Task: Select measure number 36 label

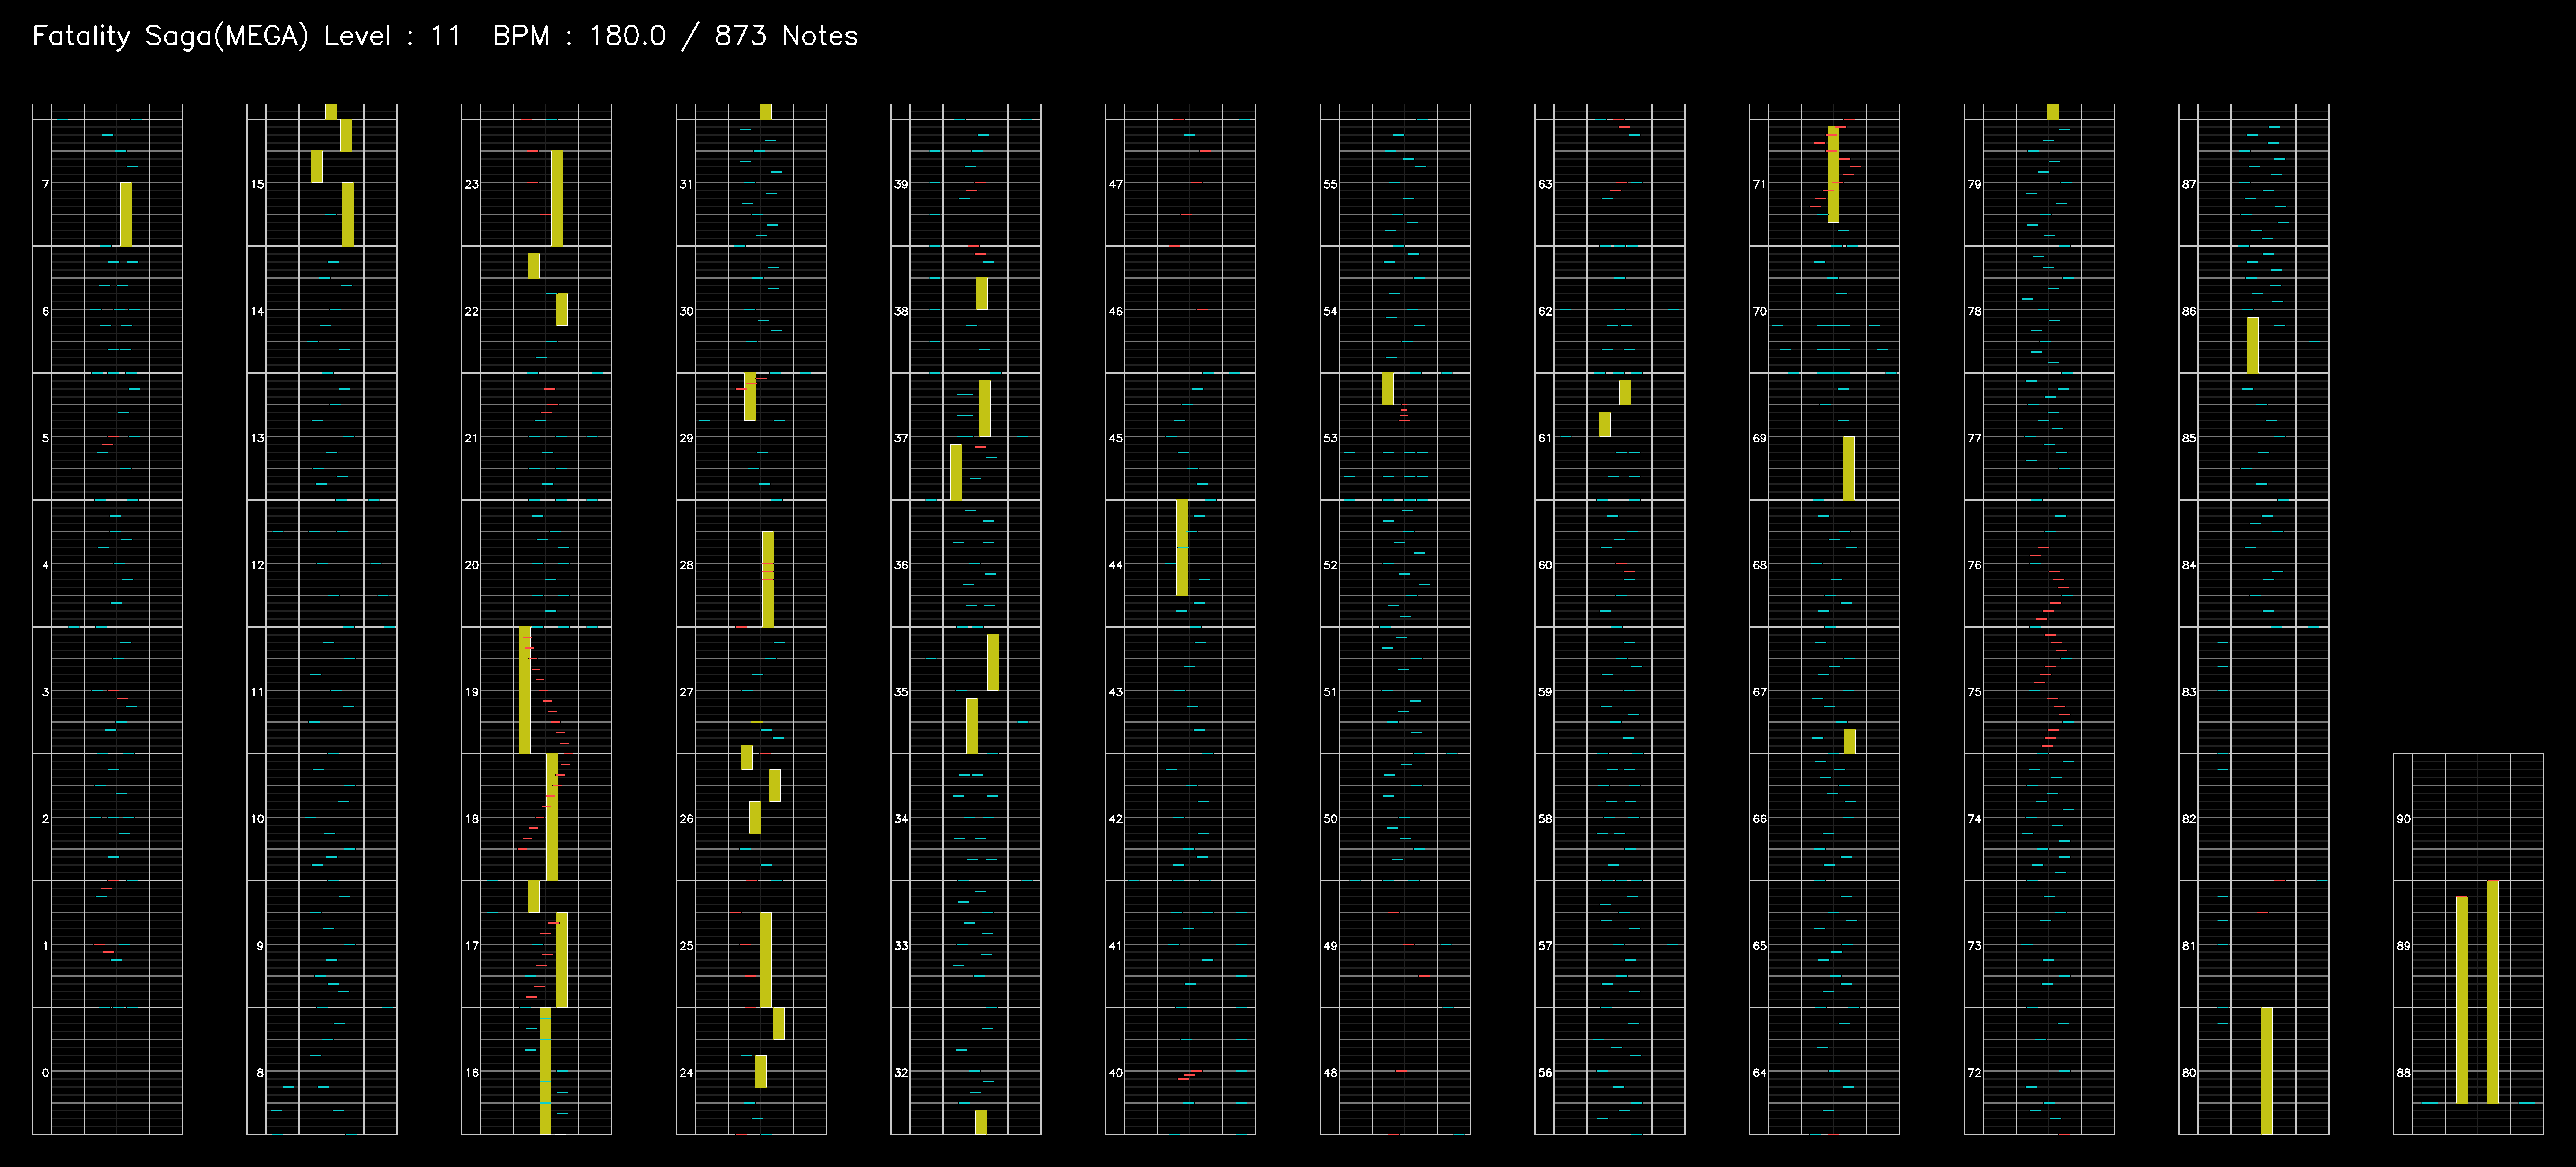Action: tap(902, 565)
